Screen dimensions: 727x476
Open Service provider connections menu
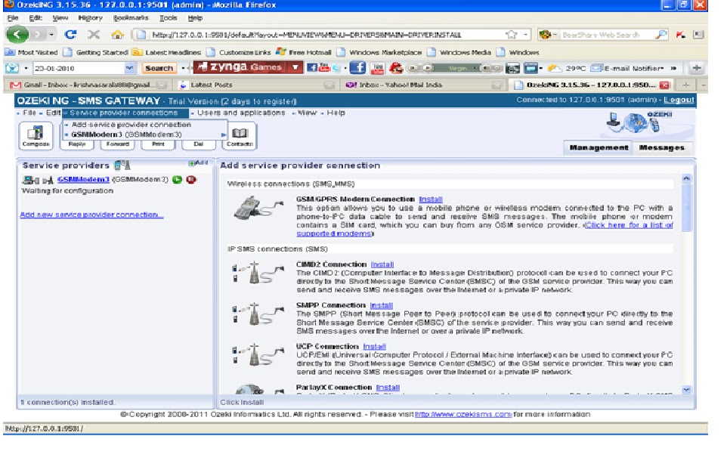124,113
